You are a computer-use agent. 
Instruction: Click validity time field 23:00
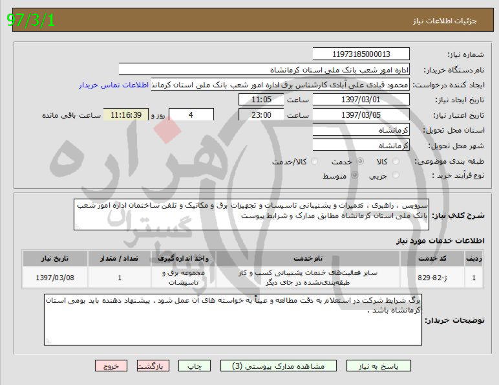pyautogui.click(x=261, y=115)
